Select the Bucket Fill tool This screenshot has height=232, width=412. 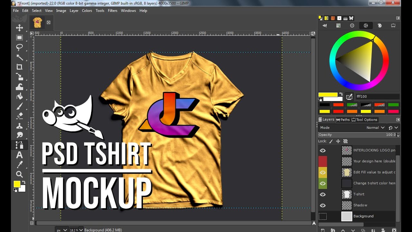point(20,96)
